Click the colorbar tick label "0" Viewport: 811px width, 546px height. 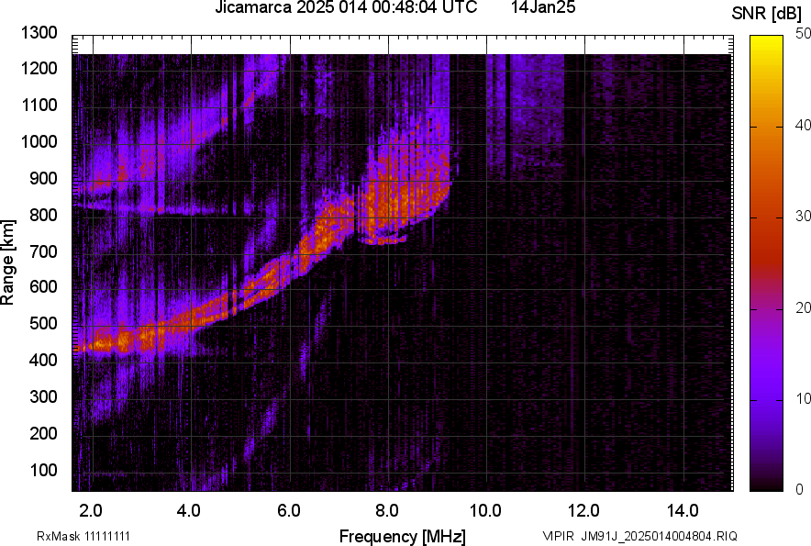(x=800, y=489)
